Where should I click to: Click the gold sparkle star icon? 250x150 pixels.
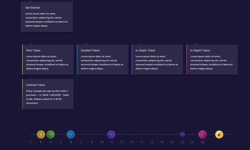(219, 134)
